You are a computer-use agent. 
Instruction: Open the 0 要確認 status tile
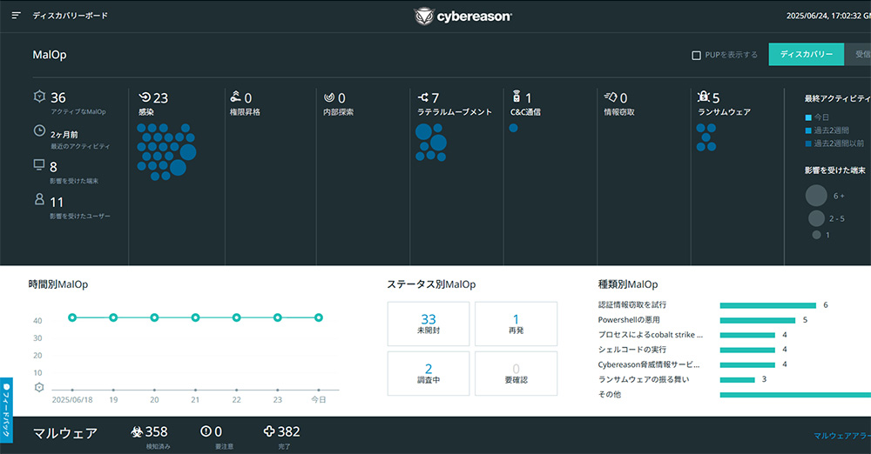516,373
